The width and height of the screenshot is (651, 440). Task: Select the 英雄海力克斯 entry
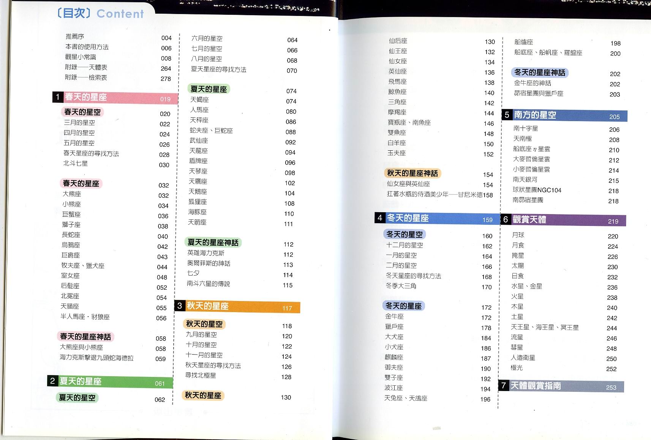pos(206,253)
